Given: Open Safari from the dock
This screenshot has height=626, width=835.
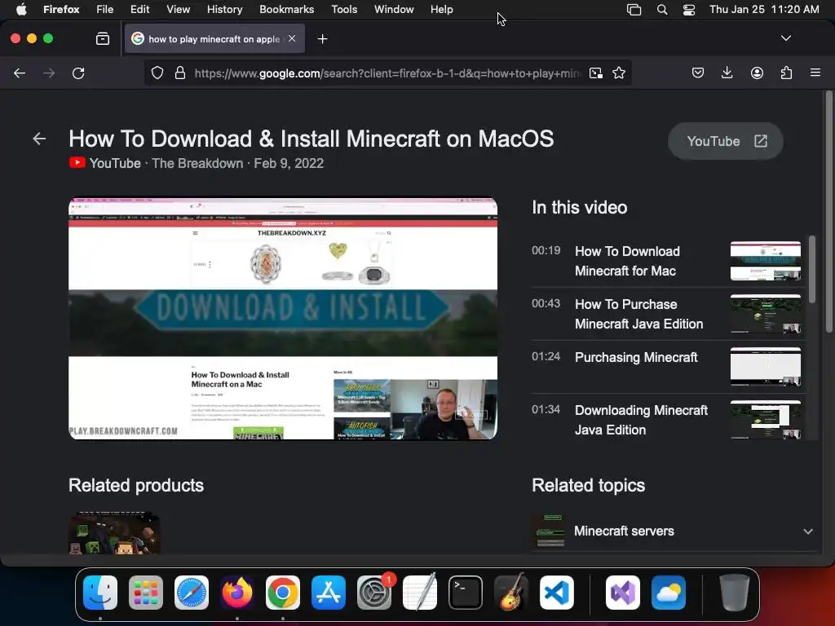Looking at the screenshot, I should 192,593.
